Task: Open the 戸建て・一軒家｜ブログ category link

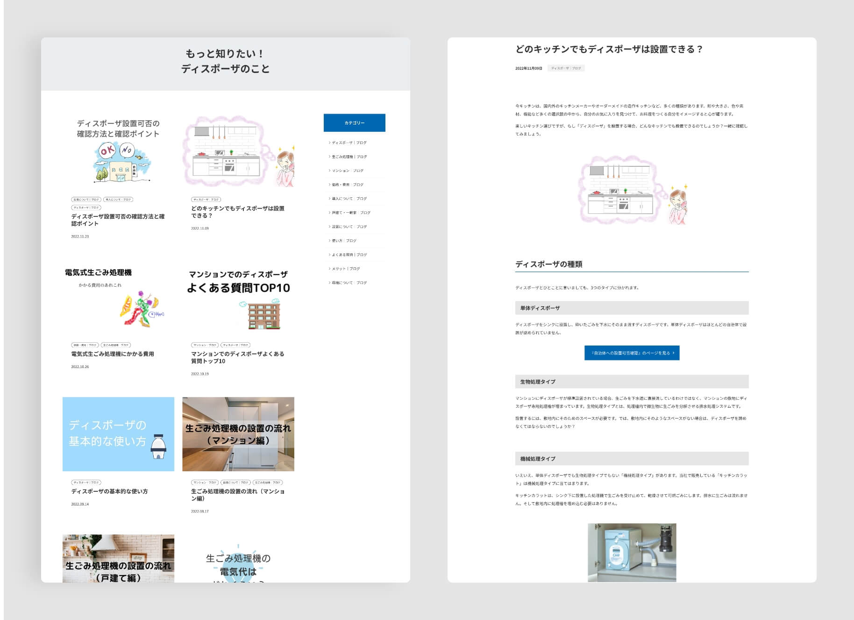Action: point(351,213)
